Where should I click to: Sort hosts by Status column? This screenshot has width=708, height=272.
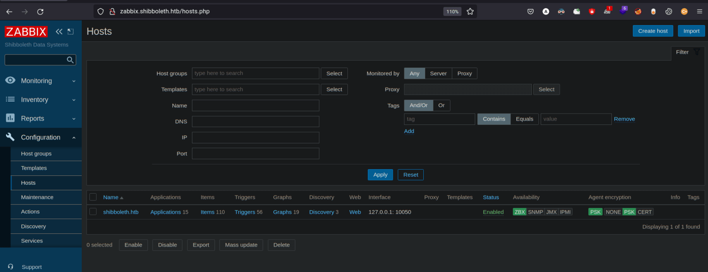click(x=491, y=197)
